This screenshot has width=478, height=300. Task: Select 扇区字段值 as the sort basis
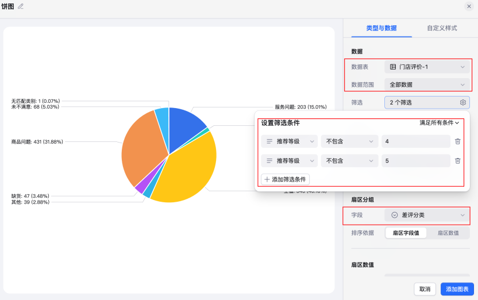tap(406, 233)
